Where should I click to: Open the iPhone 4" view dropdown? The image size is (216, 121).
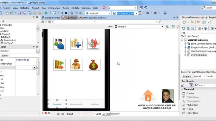tap(162, 27)
